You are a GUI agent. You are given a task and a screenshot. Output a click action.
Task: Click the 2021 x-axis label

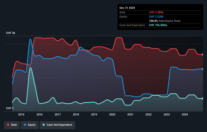pyautogui.click(x=130, y=114)
